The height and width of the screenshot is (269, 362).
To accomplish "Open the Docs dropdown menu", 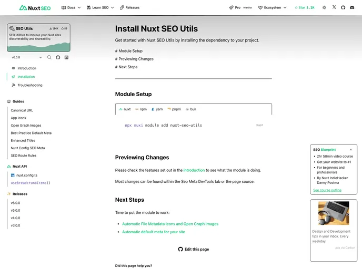I will 71,7.
